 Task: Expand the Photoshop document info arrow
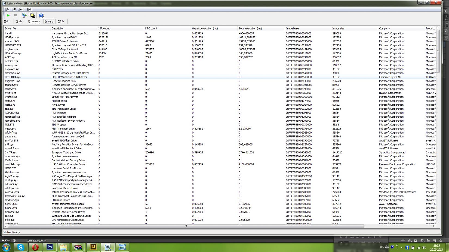58,241
